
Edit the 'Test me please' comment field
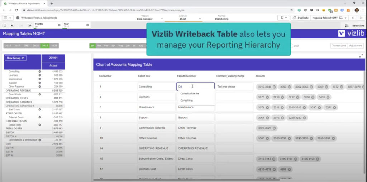(234, 87)
